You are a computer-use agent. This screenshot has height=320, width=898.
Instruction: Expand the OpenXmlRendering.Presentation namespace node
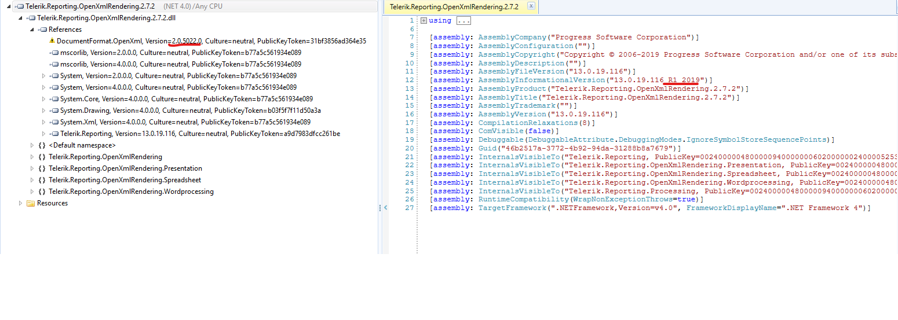32,168
